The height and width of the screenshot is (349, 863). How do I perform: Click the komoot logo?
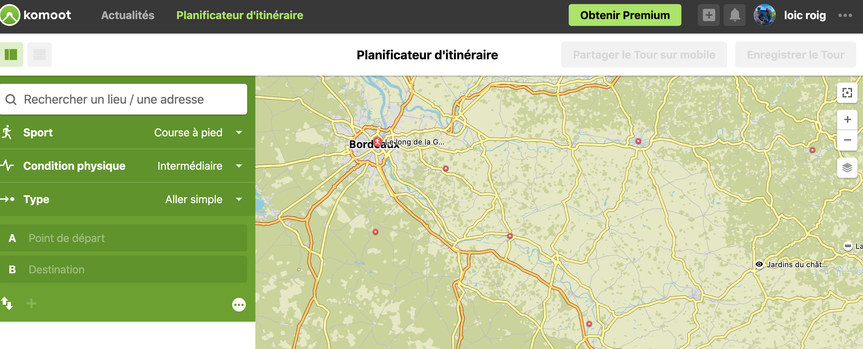pyautogui.click(x=36, y=15)
